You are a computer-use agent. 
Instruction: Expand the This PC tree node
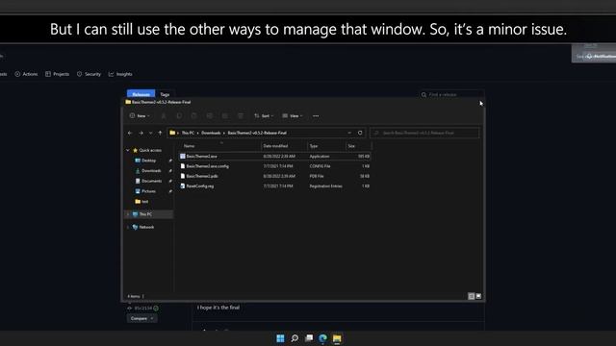point(128,214)
